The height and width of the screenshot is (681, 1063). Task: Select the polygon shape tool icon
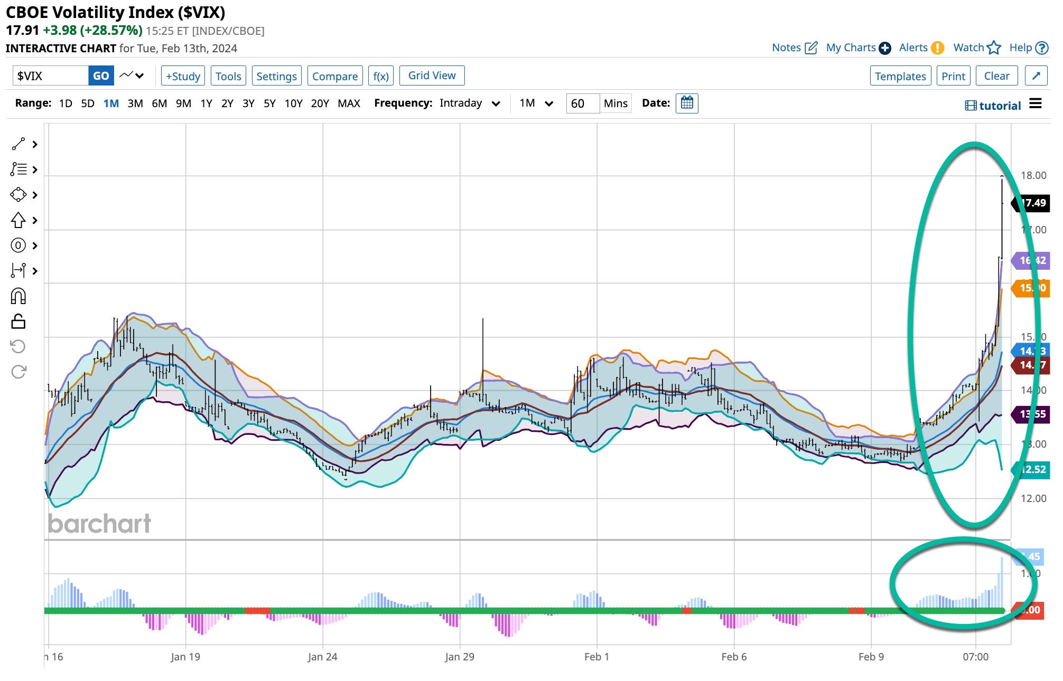tap(18, 195)
